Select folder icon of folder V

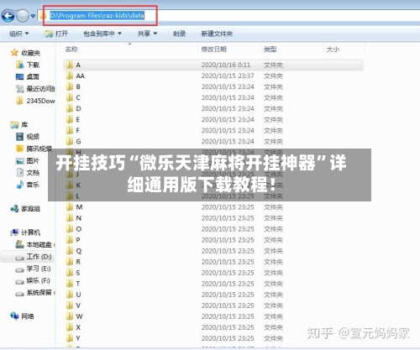[x=70, y=306]
